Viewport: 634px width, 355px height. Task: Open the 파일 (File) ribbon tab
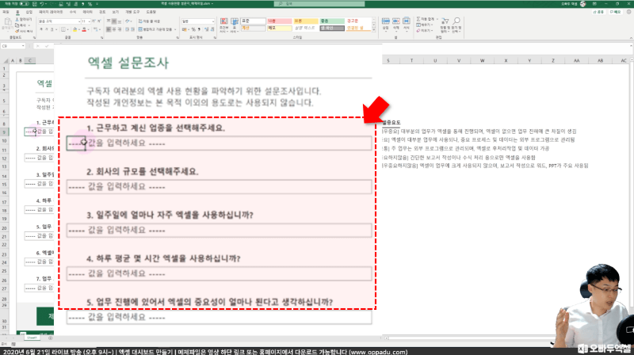(6, 12)
